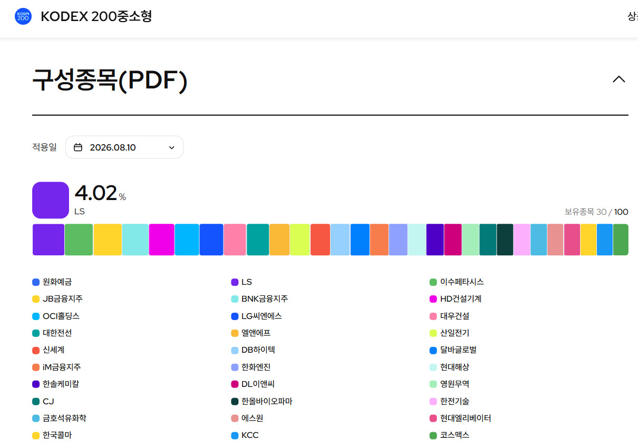Select 현대엘리베이터 in the legend
Image resolution: width=638 pixels, height=448 pixels.
point(460,419)
